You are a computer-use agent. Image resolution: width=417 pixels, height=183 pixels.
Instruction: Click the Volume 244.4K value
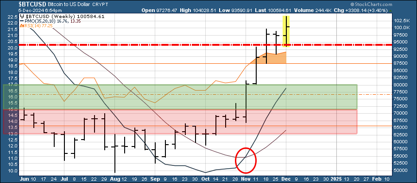(312, 10)
